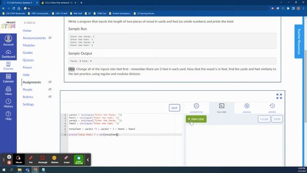
Task: Select the Rectangle annotation tool
Action: click(x=43, y=159)
